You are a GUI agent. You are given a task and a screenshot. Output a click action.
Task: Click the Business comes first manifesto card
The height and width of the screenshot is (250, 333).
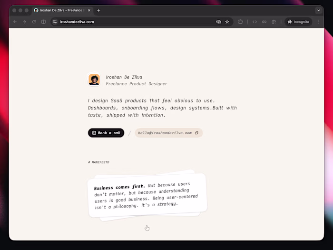(147, 195)
